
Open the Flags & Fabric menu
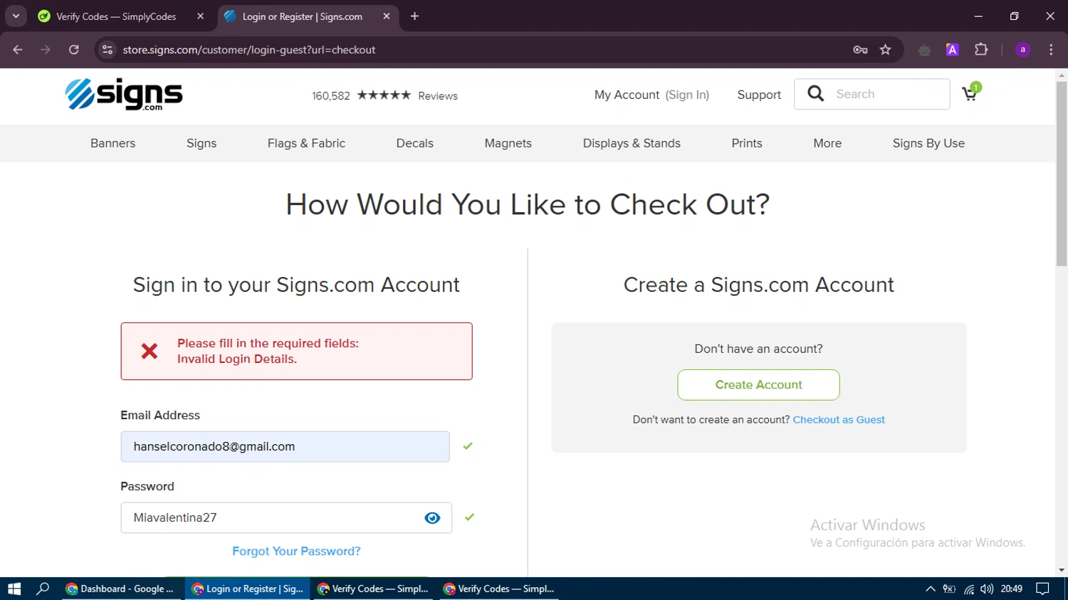[306, 143]
